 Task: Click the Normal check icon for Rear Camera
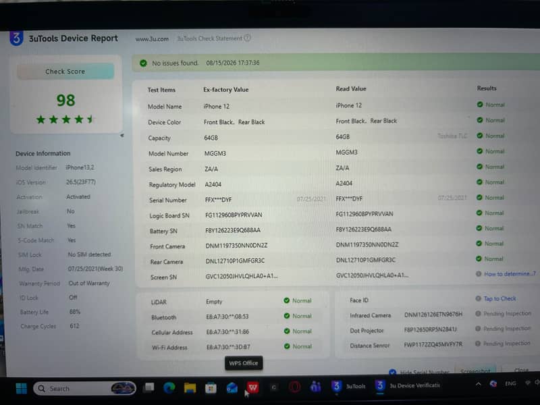[x=479, y=259]
